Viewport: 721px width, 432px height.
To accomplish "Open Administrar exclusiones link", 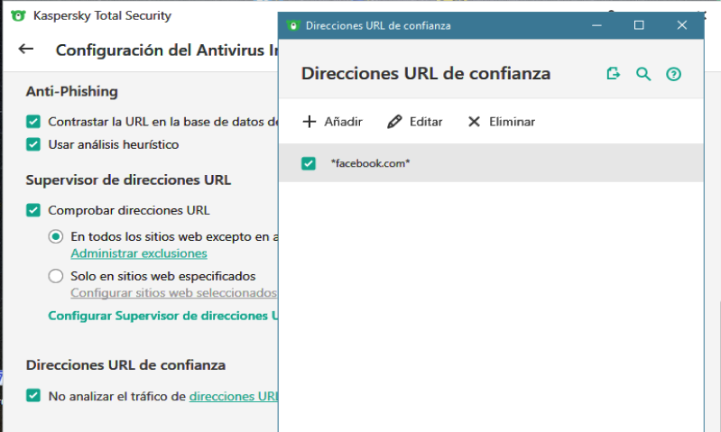I will click(x=139, y=253).
